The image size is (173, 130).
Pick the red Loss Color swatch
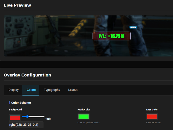pyautogui.click(x=152, y=117)
